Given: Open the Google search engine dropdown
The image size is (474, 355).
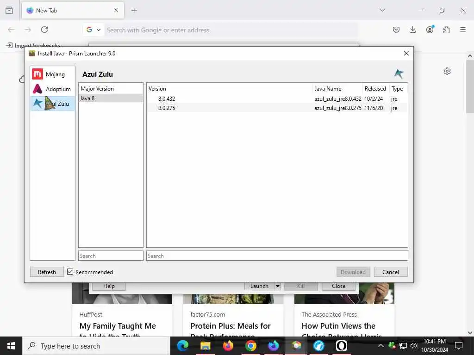Looking at the screenshot, I should click(94, 30).
